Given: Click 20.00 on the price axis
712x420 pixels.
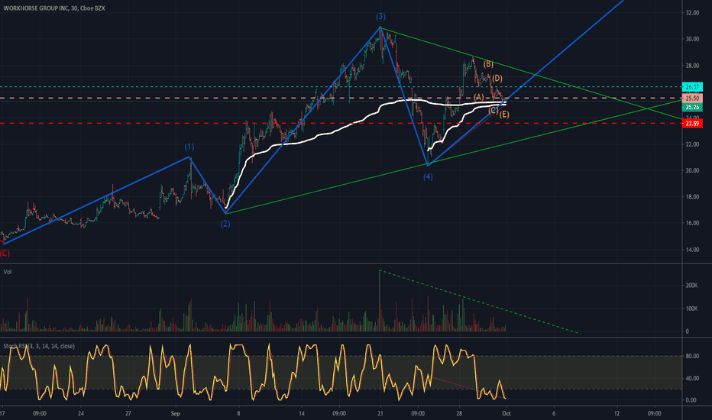Looking at the screenshot, I should [x=692, y=171].
